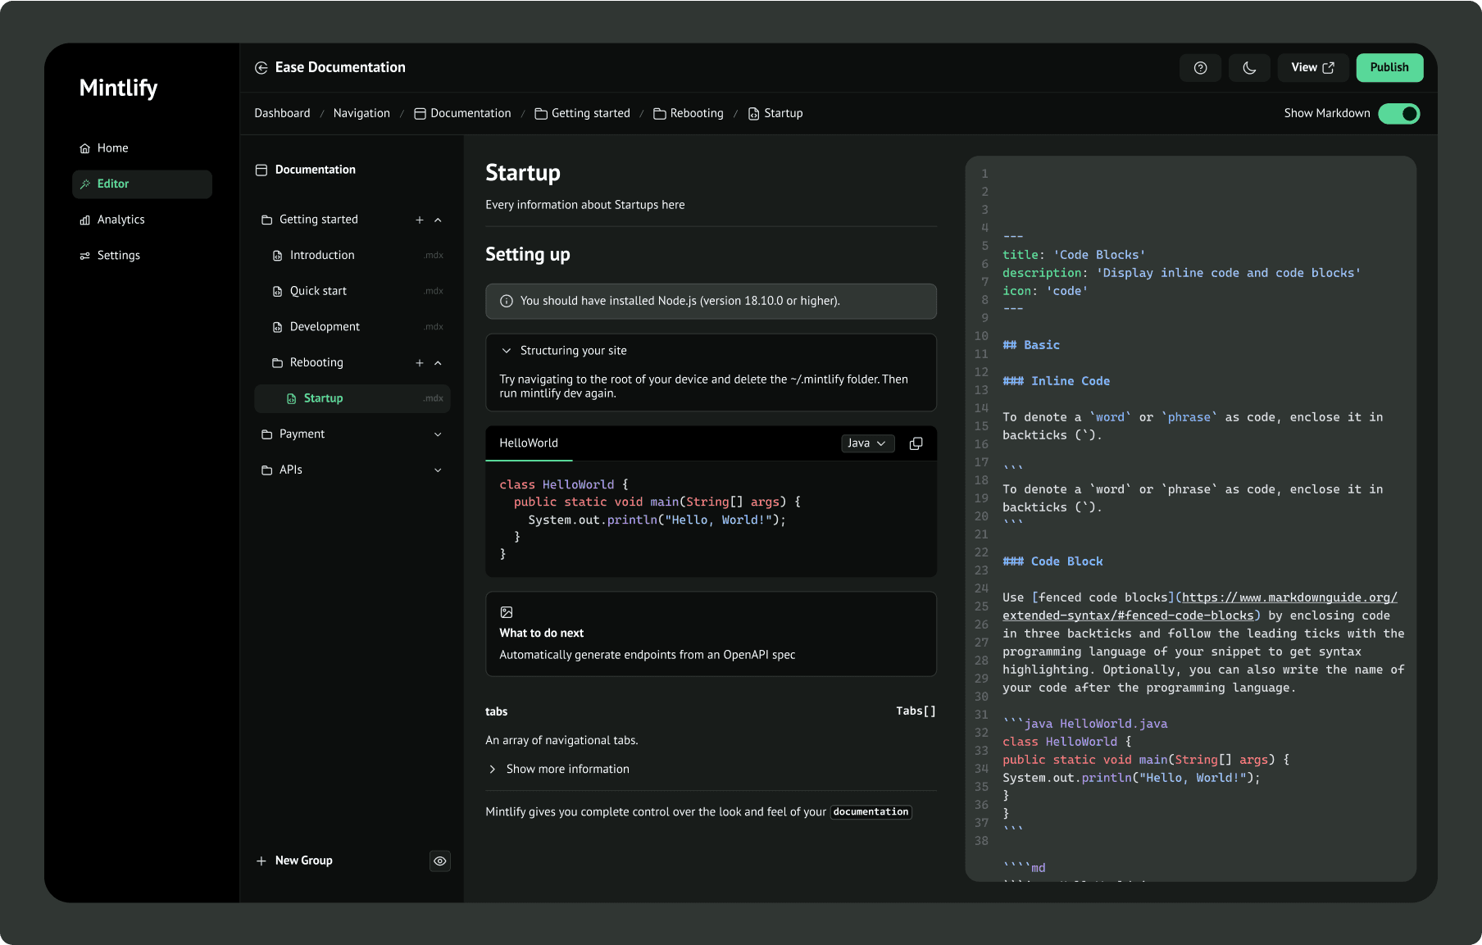Click New Group button
Screen dimensions: 1482x945
tap(294, 861)
